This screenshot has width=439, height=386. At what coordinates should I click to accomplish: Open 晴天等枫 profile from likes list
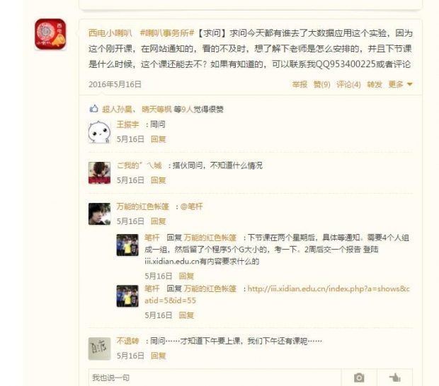pyautogui.click(x=156, y=109)
